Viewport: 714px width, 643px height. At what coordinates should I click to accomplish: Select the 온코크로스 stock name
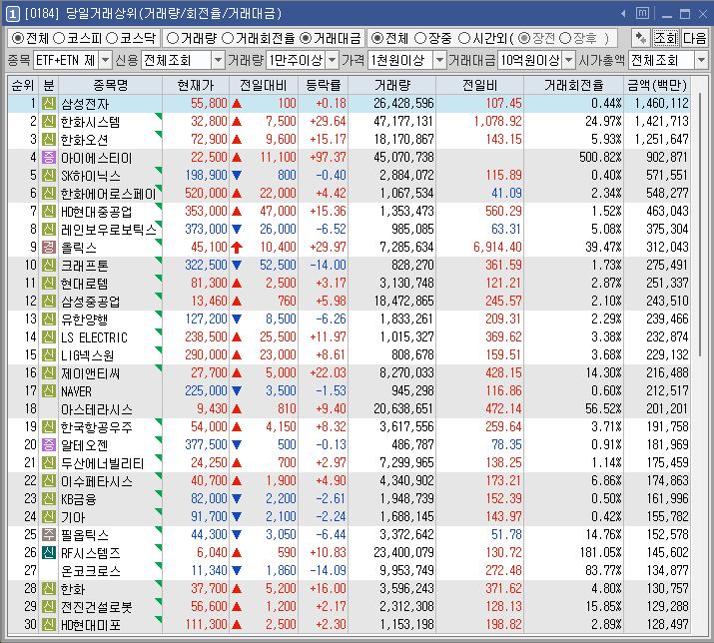click(91, 570)
